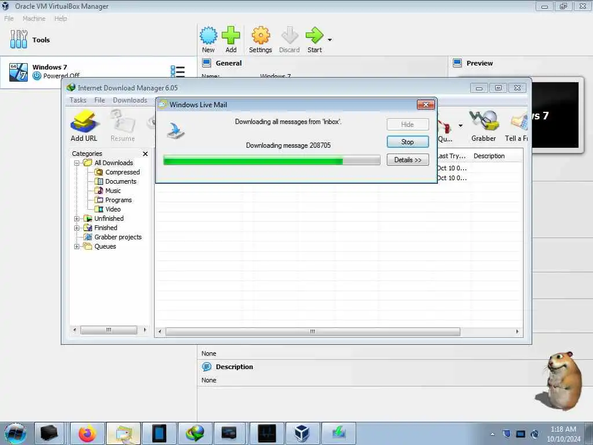Open the Tasks menu in IDM
Image resolution: width=593 pixels, height=445 pixels.
[x=78, y=100]
